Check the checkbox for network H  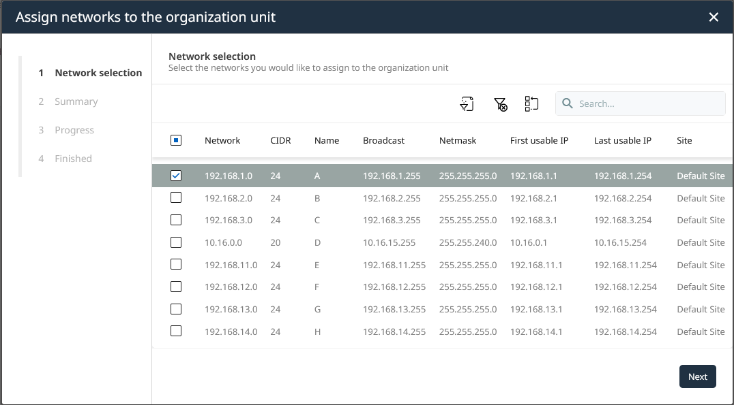pyautogui.click(x=176, y=331)
